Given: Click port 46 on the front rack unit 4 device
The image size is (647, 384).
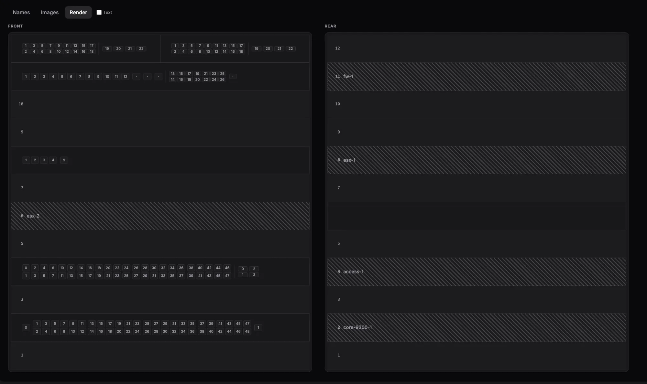Looking at the screenshot, I should coord(227,268).
